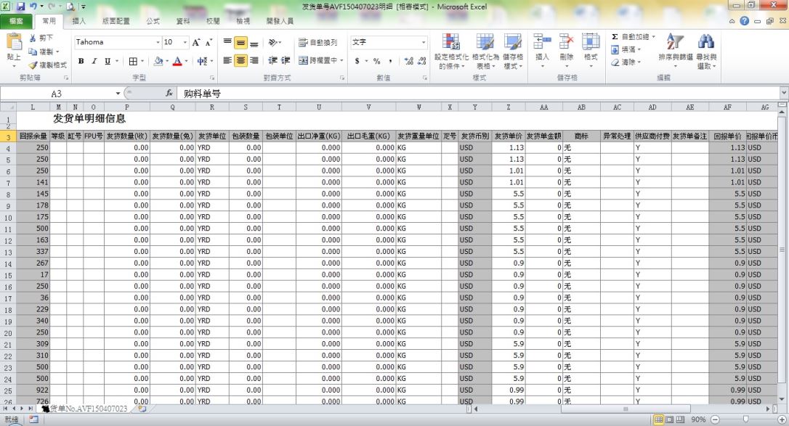This screenshot has height=426, width=789.
Task: Toggle Bold formatting
Action: 81,61
